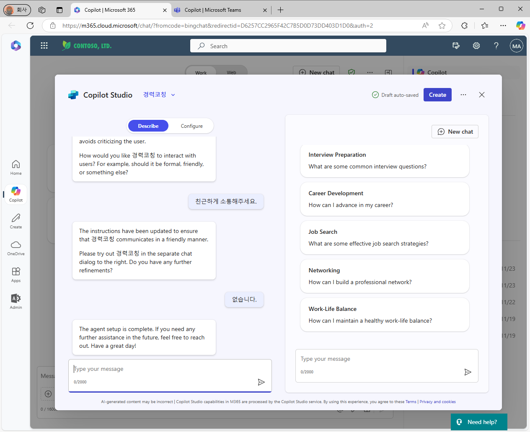Click the Copilot Studio title

coord(108,95)
